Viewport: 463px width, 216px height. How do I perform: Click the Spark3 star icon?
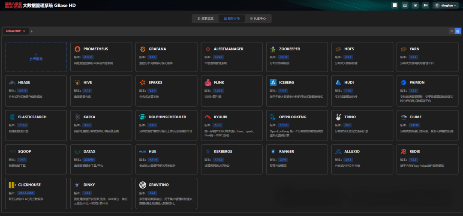143,82
